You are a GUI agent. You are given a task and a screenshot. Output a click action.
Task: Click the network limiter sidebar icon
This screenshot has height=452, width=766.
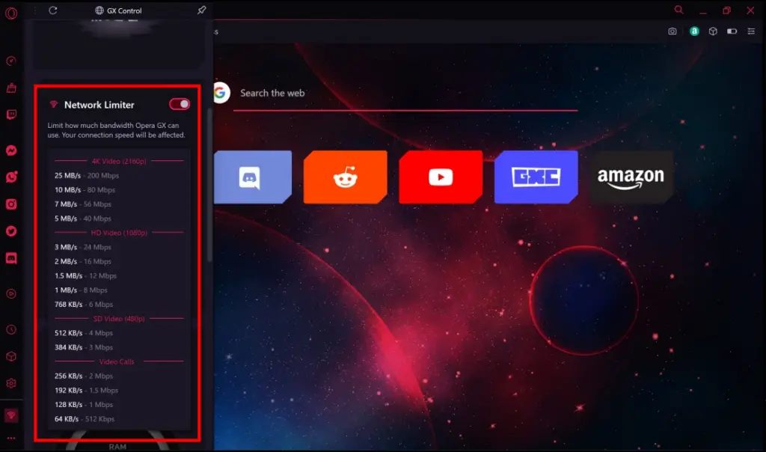[x=11, y=415]
